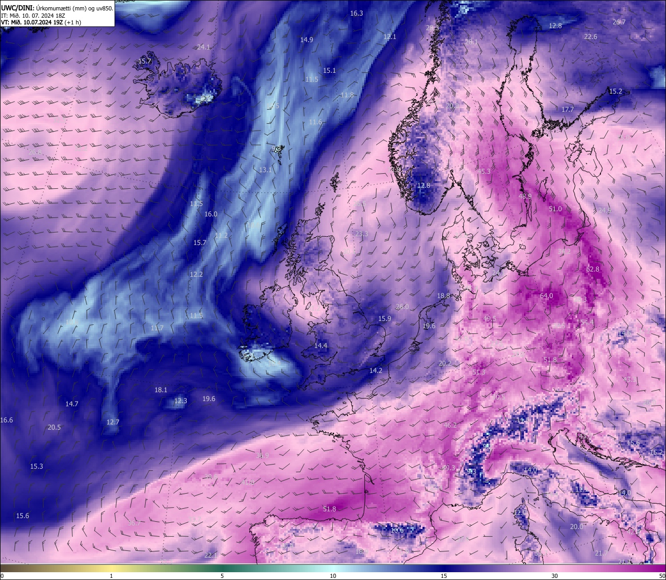Click the color scale tick labeled 1
Image resolution: width=666 pixels, height=580 pixels.
click(x=111, y=576)
